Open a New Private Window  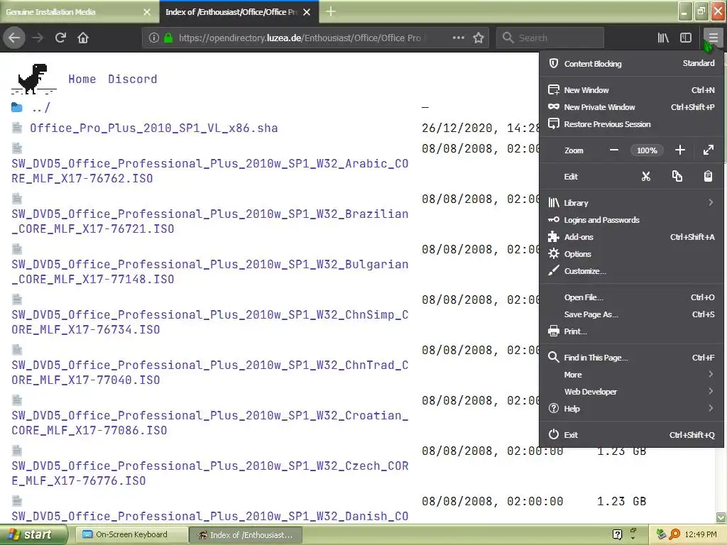(x=631, y=107)
